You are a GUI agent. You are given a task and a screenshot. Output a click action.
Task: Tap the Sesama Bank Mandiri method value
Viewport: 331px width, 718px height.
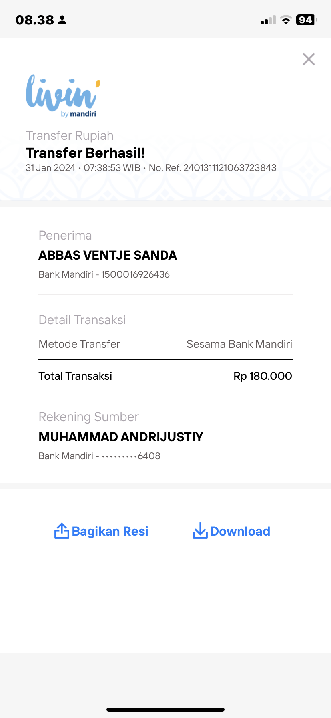(x=239, y=344)
